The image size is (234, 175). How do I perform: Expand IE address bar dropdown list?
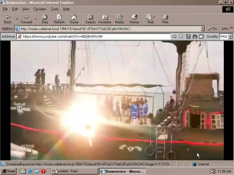[203, 29]
